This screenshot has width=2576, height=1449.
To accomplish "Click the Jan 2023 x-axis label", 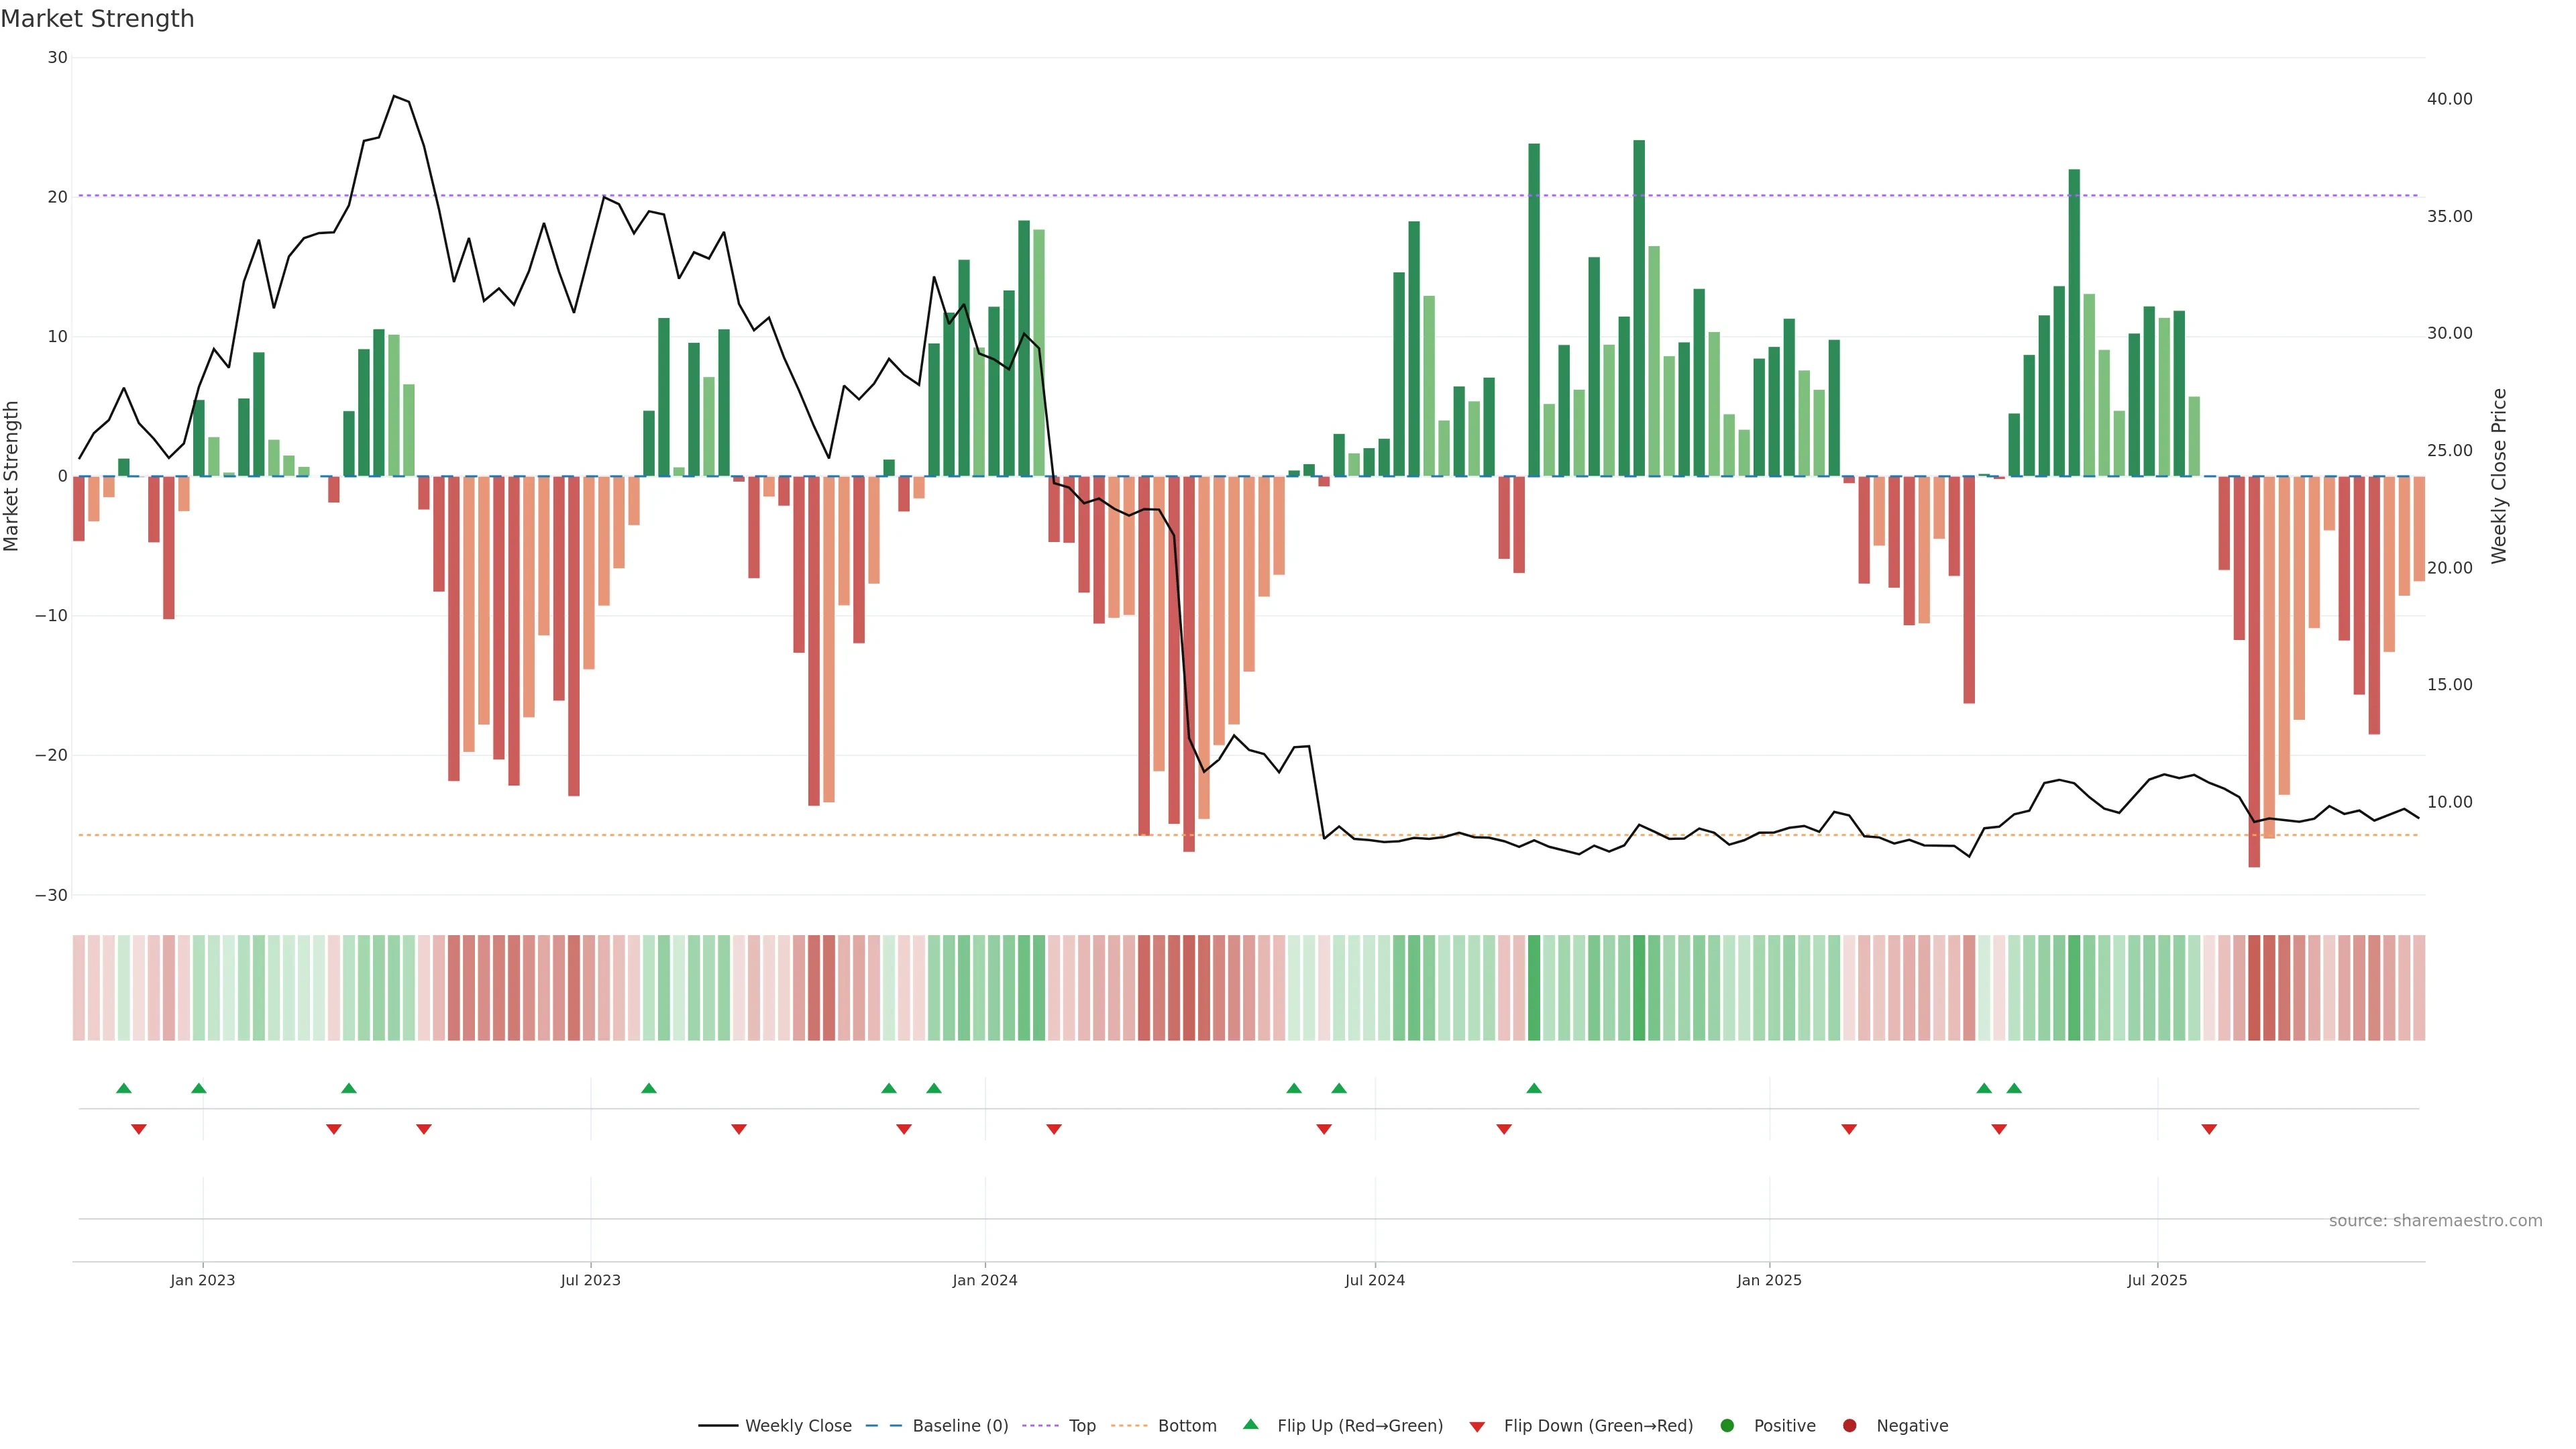I will click(202, 1280).
